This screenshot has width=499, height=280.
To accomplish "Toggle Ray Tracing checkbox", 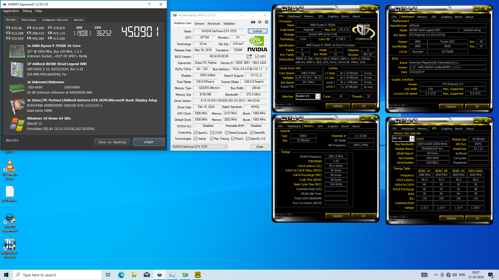I will tap(212, 139).
